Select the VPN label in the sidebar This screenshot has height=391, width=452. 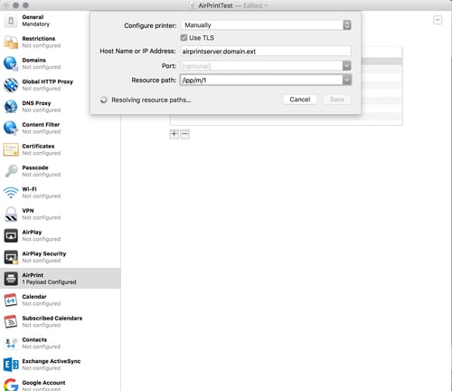click(x=28, y=211)
